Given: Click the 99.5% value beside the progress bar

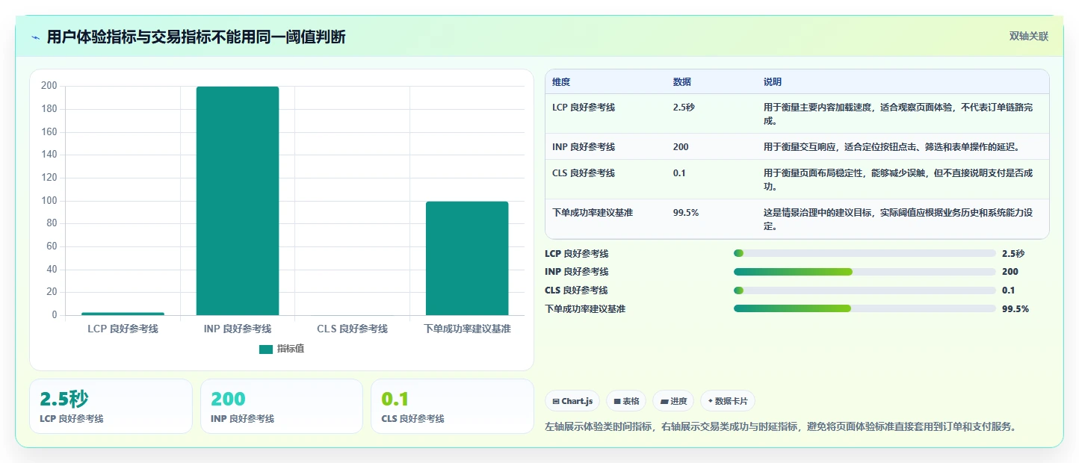Looking at the screenshot, I should click(1015, 309).
